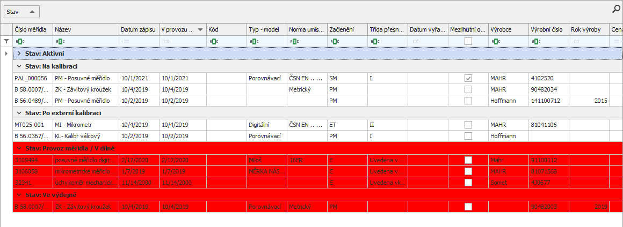This screenshot has height=227, width=623.
Task: Sort by Začlenění column header
Action: [x=347, y=29]
